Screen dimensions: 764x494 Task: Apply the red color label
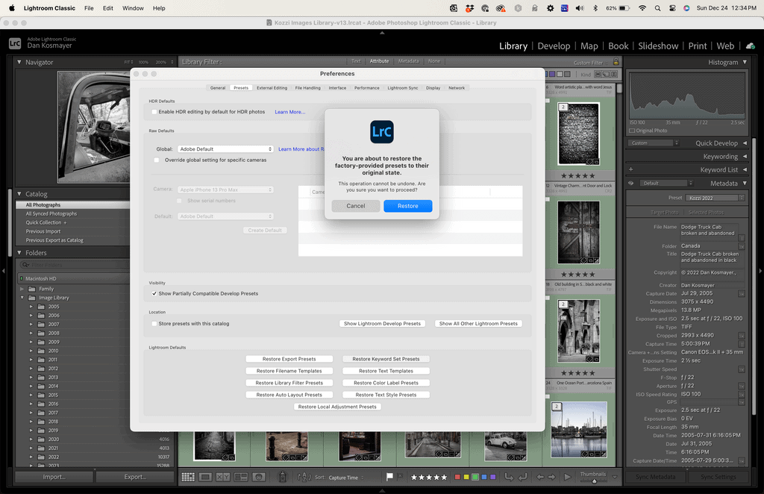click(457, 477)
